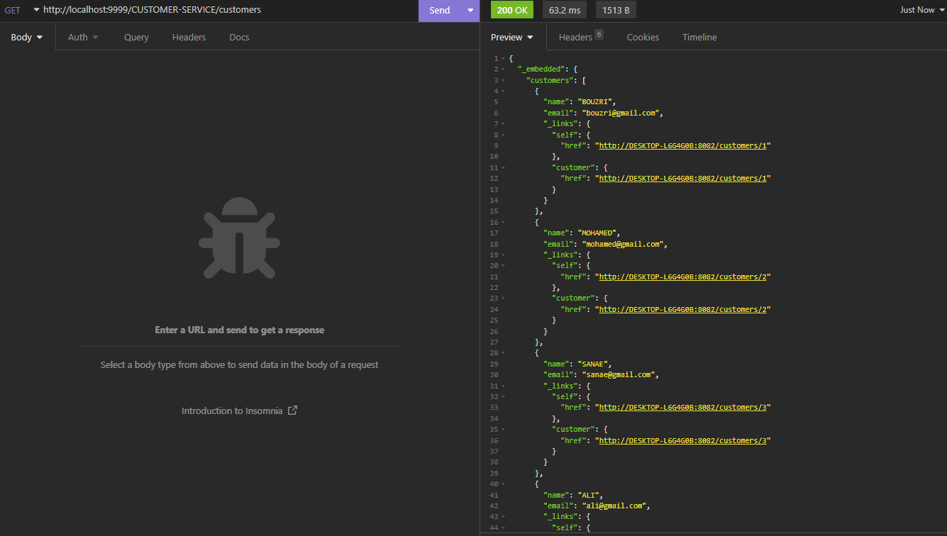Collapse the _embedded object in the response
This screenshot has width=947, height=536.
pos(502,69)
